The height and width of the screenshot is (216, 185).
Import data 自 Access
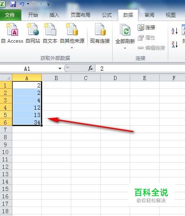tap(12, 33)
